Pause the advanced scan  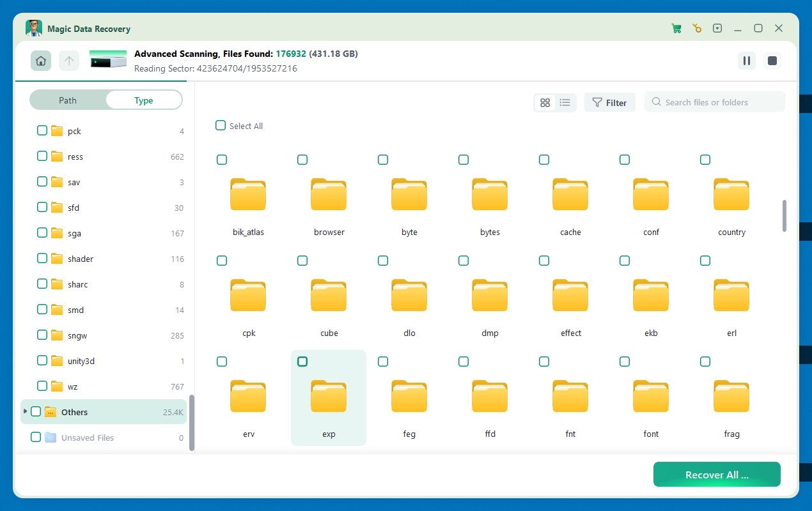tap(746, 61)
